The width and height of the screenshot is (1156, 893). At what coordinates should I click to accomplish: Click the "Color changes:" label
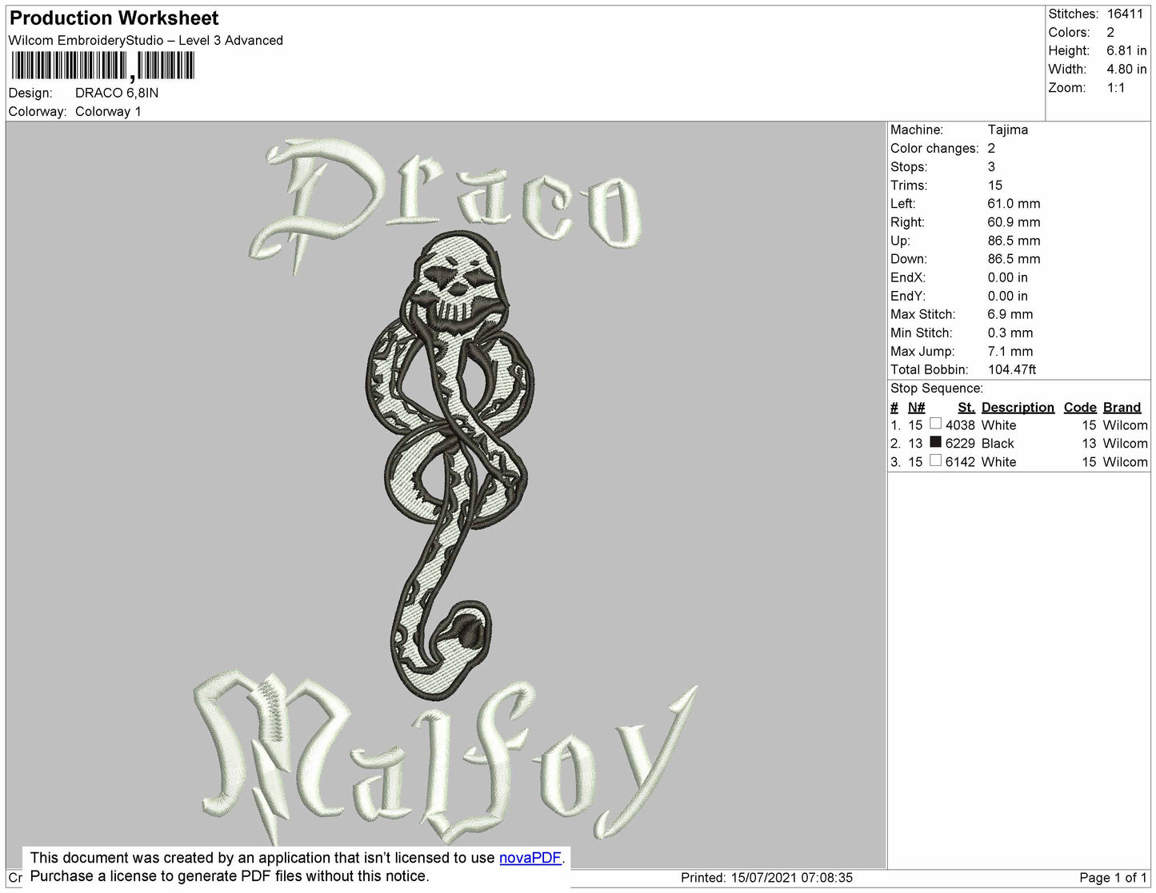tap(934, 148)
